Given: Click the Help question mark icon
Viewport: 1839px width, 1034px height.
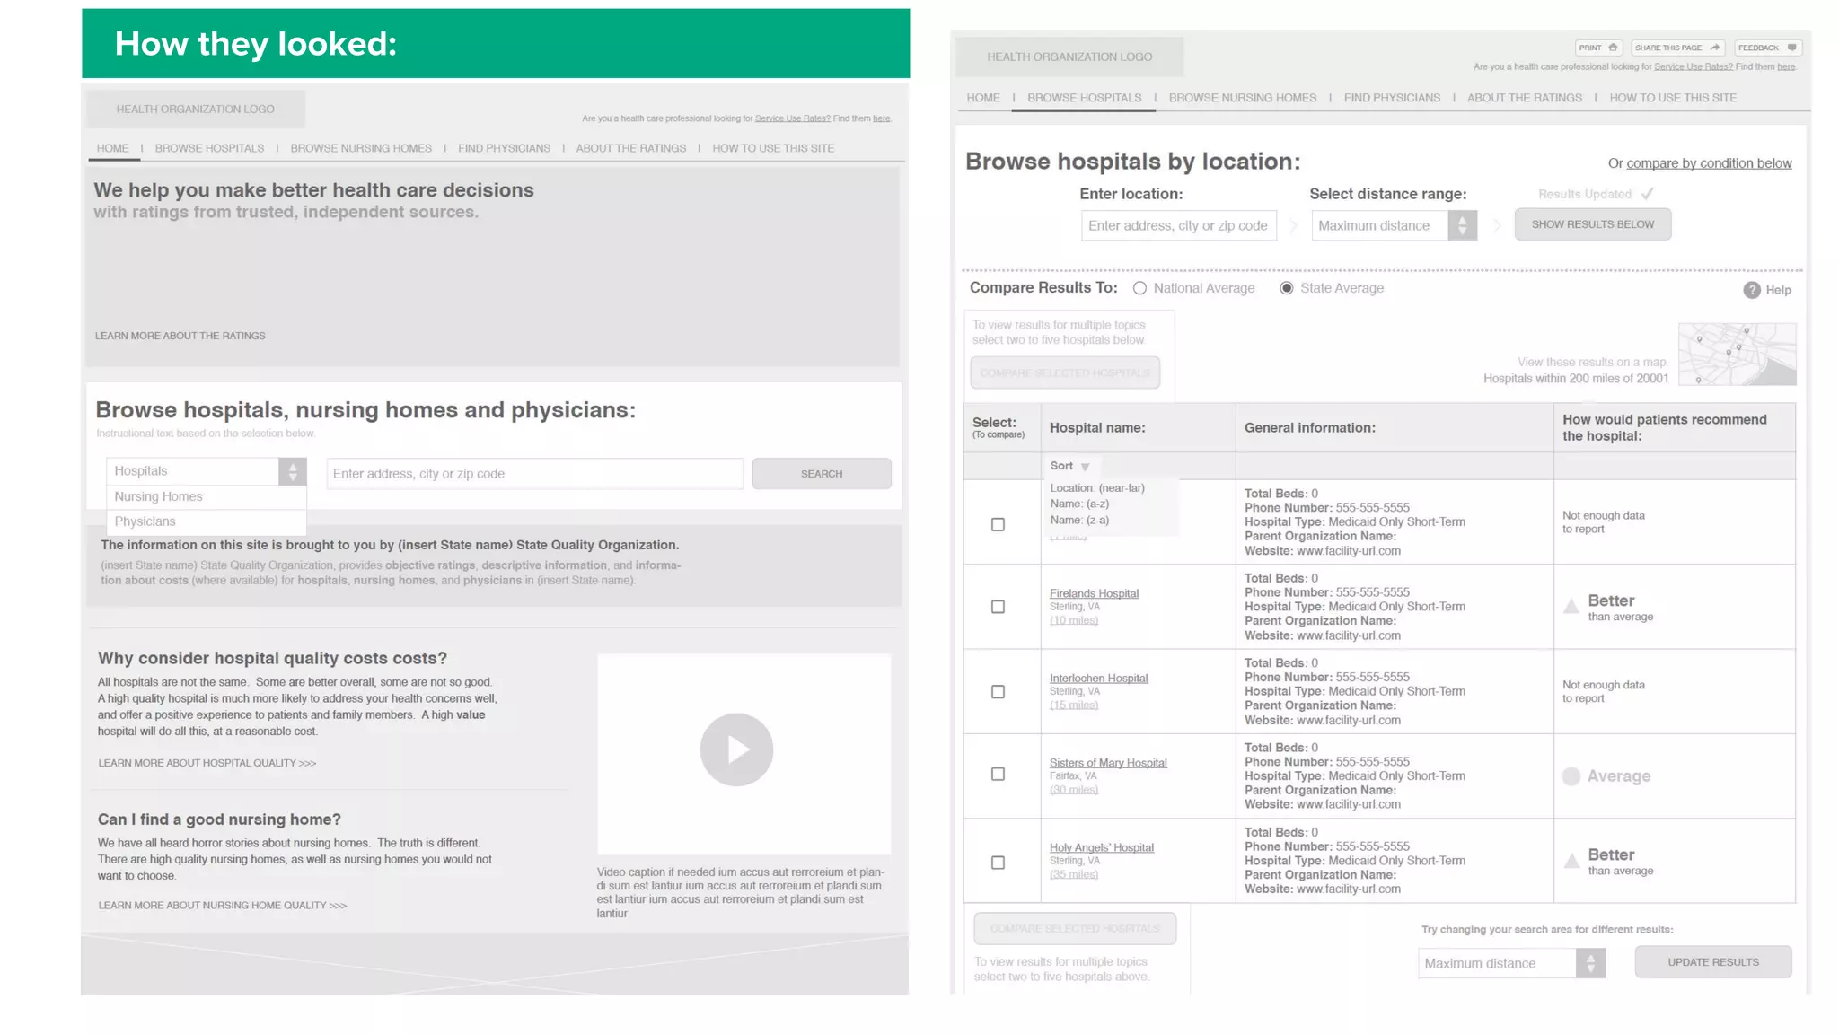Looking at the screenshot, I should tap(1752, 290).
